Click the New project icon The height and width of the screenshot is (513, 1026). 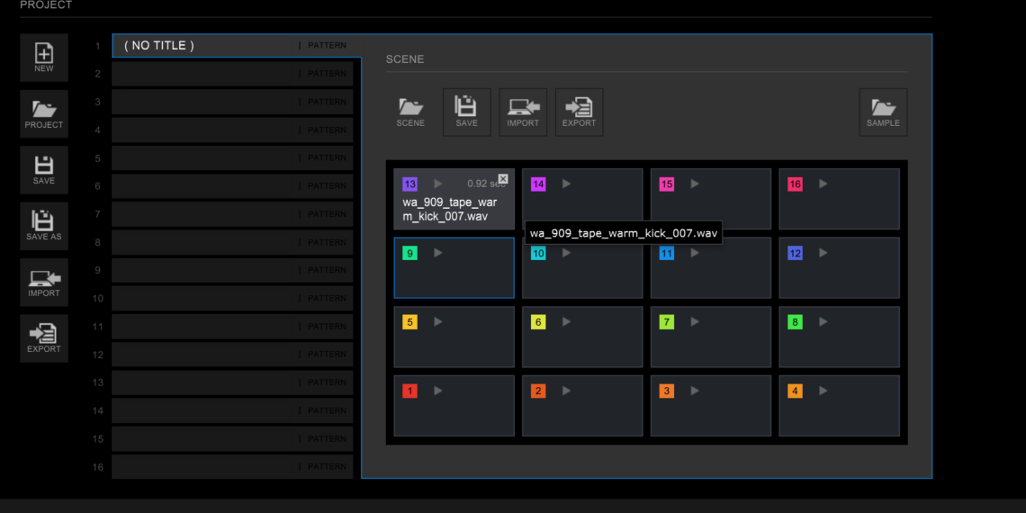click(43, 58)
